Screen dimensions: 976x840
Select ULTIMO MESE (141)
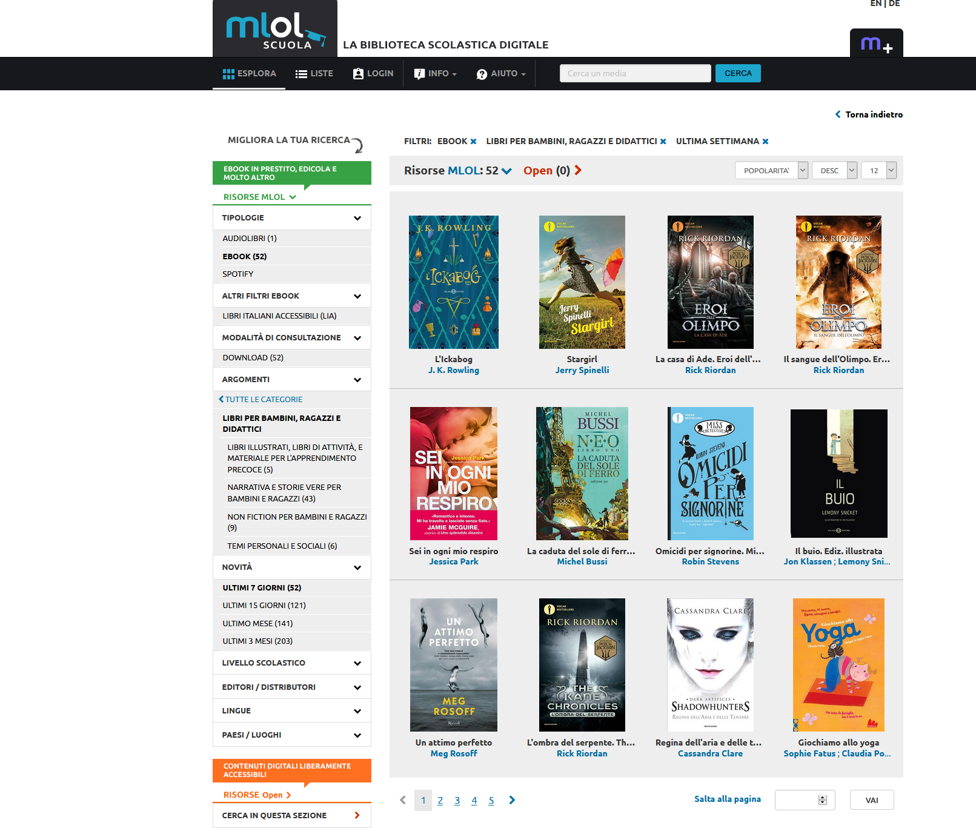pos(257,623)
